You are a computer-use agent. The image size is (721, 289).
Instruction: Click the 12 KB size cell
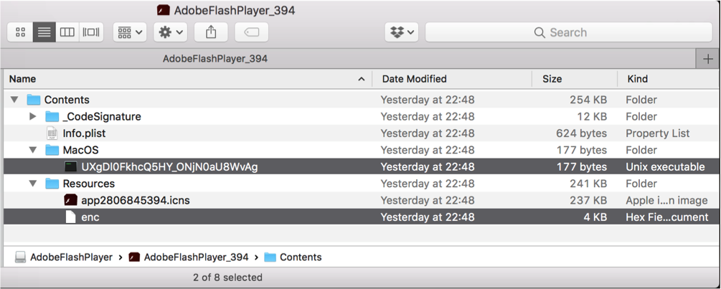tap(592, 117)
